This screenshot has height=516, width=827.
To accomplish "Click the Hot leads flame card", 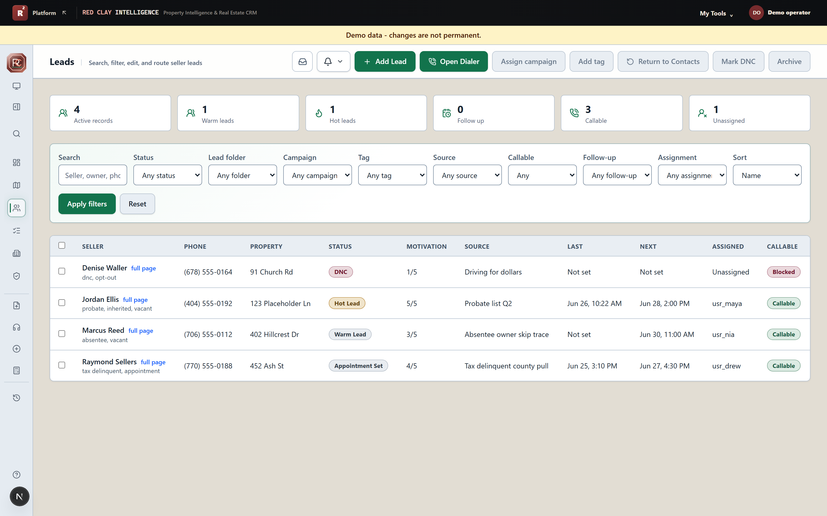I will tap(366, 113).
